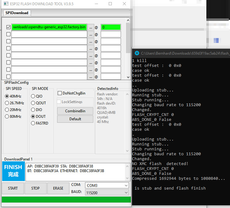The height and width of the screenshot is (208, 230).
Task: Open the COM port dropdown
Action: pos(107,185)
